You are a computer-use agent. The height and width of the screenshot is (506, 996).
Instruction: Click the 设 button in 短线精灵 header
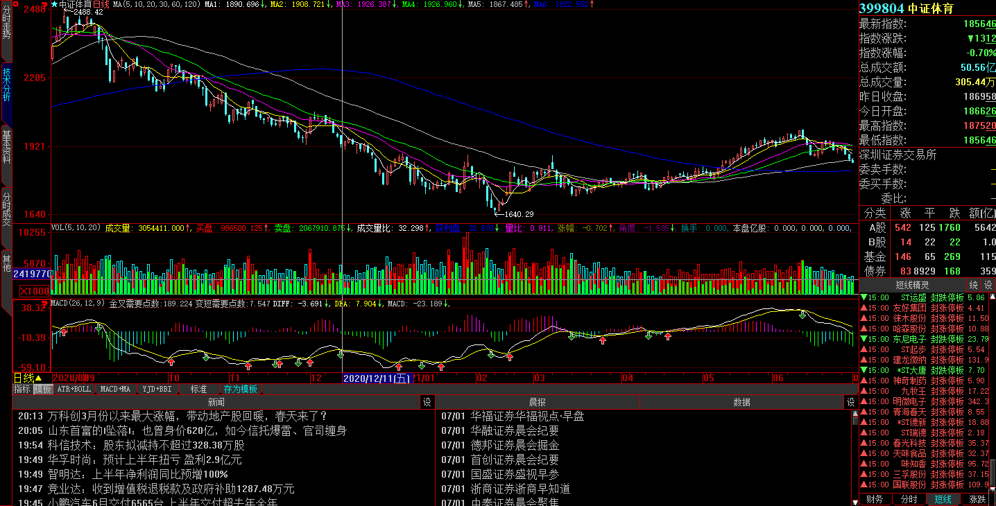point(988,285)
